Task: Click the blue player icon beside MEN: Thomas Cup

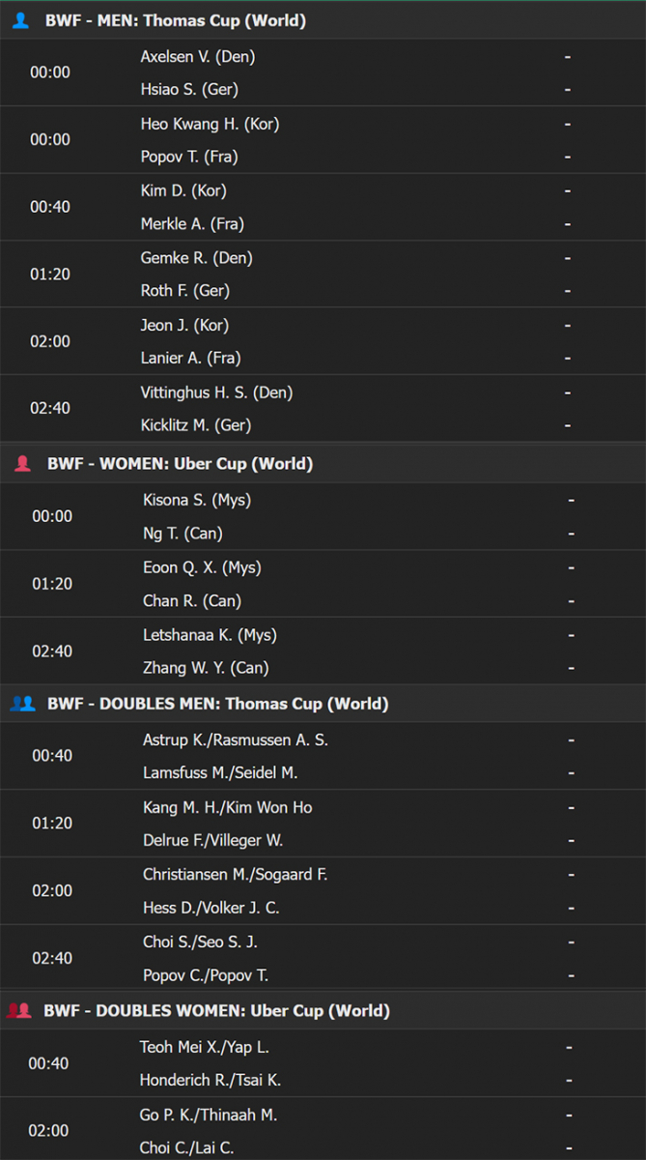Action: pos(20,19)
